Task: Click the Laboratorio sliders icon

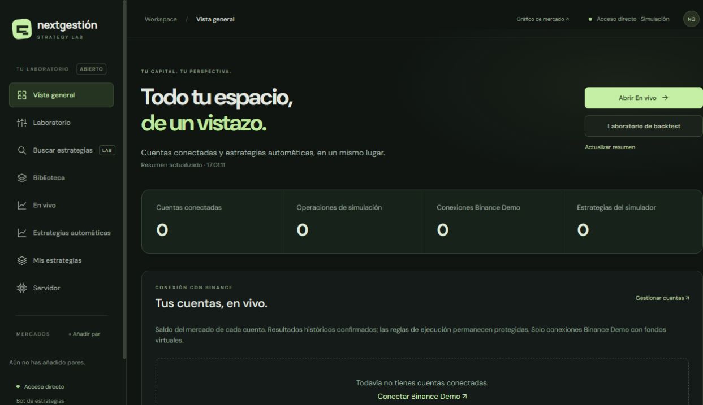Action: click(22, 123)
